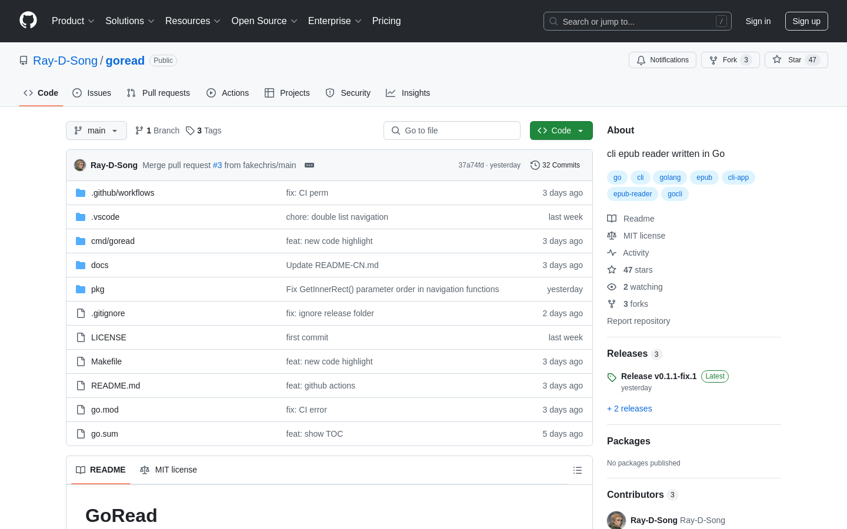Open the 'Fix GetInnerRect() parameter order' commit message

coord(392,289)
